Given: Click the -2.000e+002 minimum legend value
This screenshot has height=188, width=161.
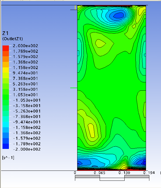Looking at the screenshot, I should [x=27, y=149].
